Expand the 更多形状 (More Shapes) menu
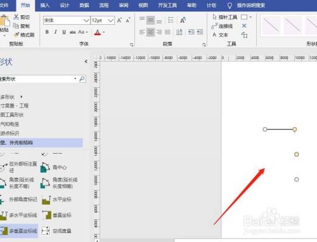317x242 pixels. [11, 97]
